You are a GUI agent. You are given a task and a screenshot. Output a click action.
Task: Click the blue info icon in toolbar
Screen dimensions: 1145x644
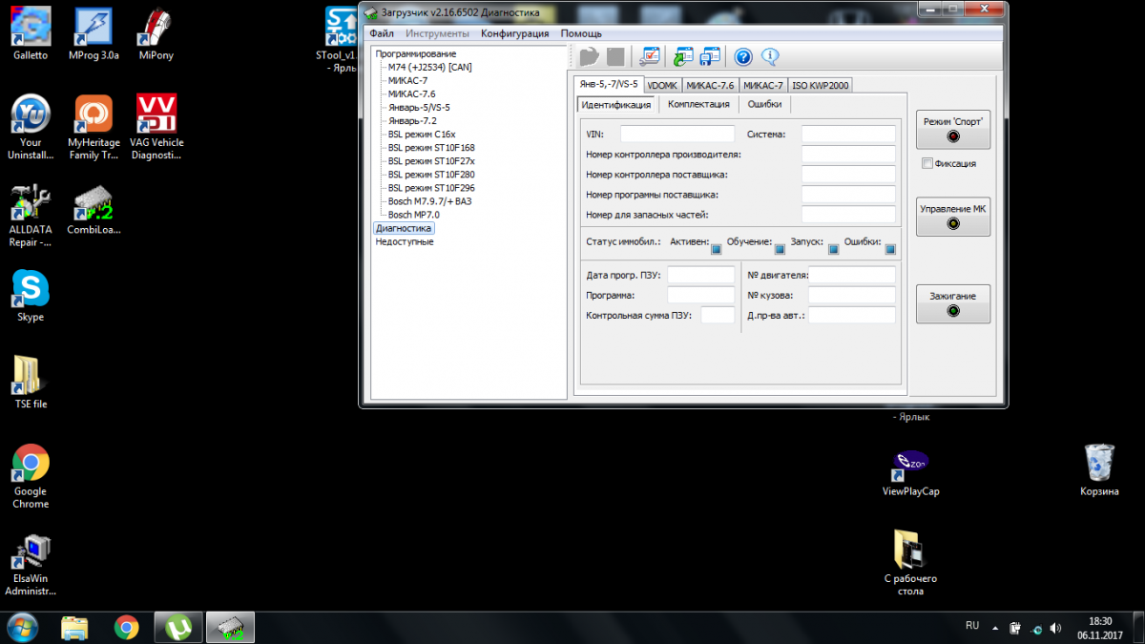(x=769, y=56)
